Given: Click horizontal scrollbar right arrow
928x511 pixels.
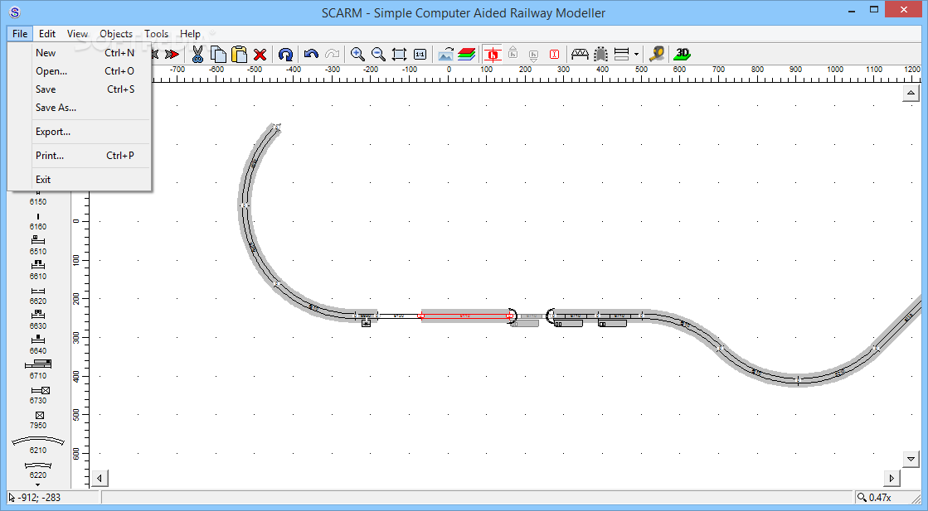Looking at the screenshot, I should pos(892,478).
